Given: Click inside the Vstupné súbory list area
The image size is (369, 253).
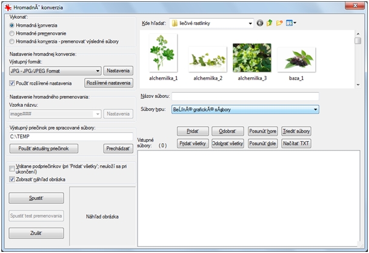Looking at the screenshot, I should (248, 198).
